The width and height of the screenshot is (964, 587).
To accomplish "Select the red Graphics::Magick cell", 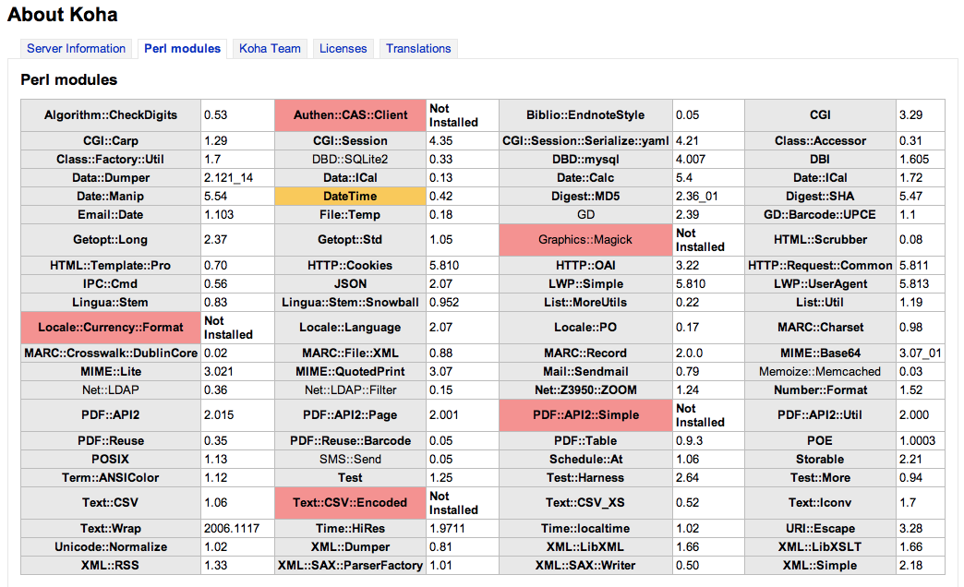I will coord(585,240).
